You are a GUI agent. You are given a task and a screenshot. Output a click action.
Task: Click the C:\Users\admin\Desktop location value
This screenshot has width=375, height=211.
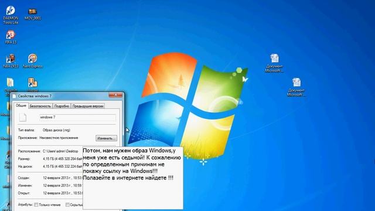pos(60,151)
